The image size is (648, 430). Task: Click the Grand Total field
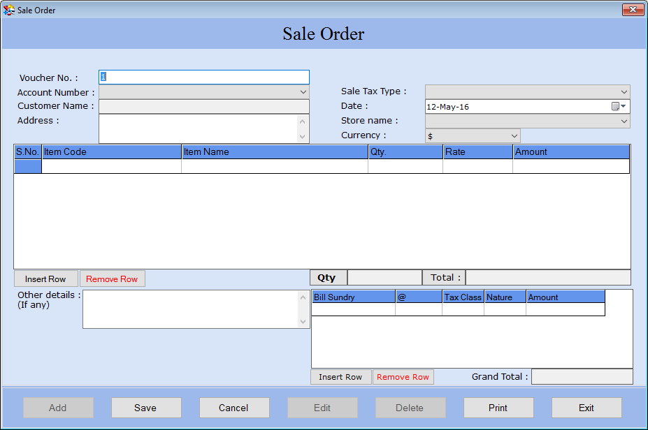582,377
